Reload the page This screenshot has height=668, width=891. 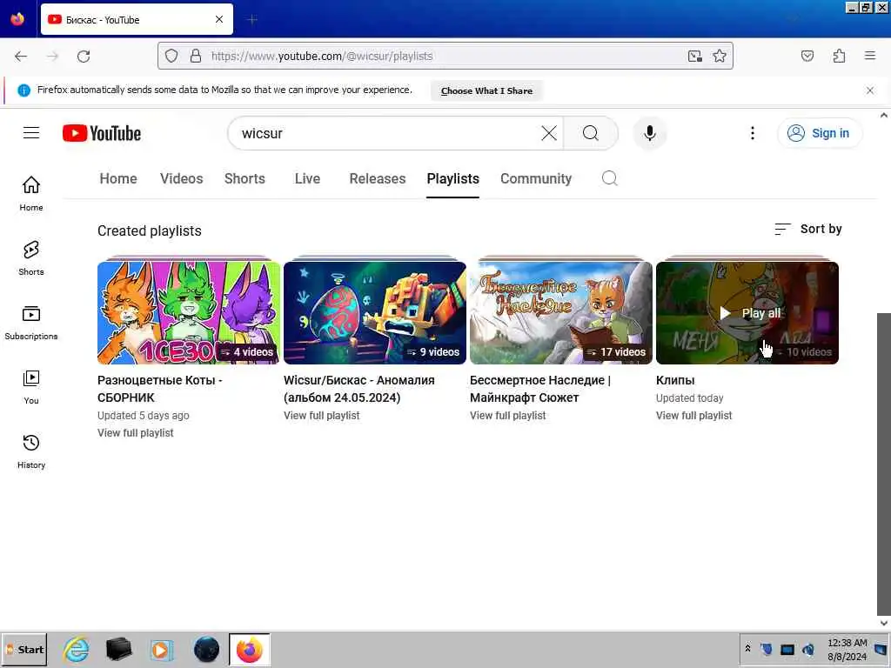pyautogui.click(x=84, y=56)
